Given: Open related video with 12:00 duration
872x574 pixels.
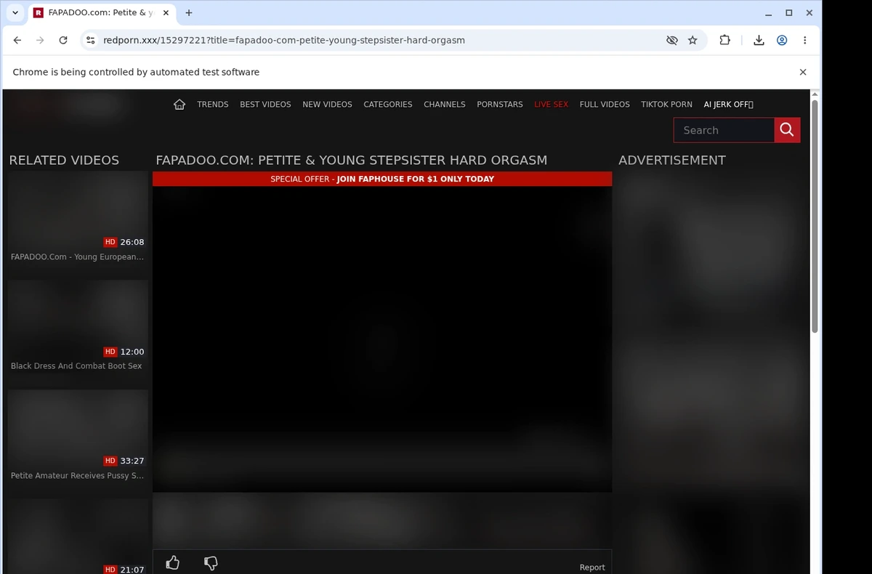Looking at the screenshot, I should point(78,320).
